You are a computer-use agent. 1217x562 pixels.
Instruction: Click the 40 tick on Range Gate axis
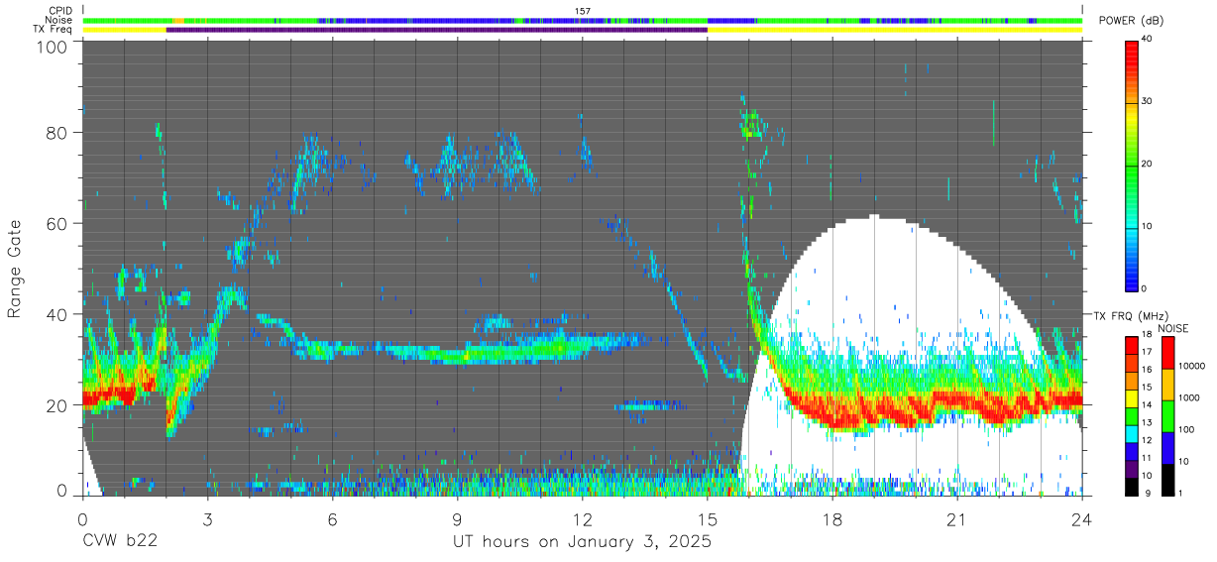point(56,314)
